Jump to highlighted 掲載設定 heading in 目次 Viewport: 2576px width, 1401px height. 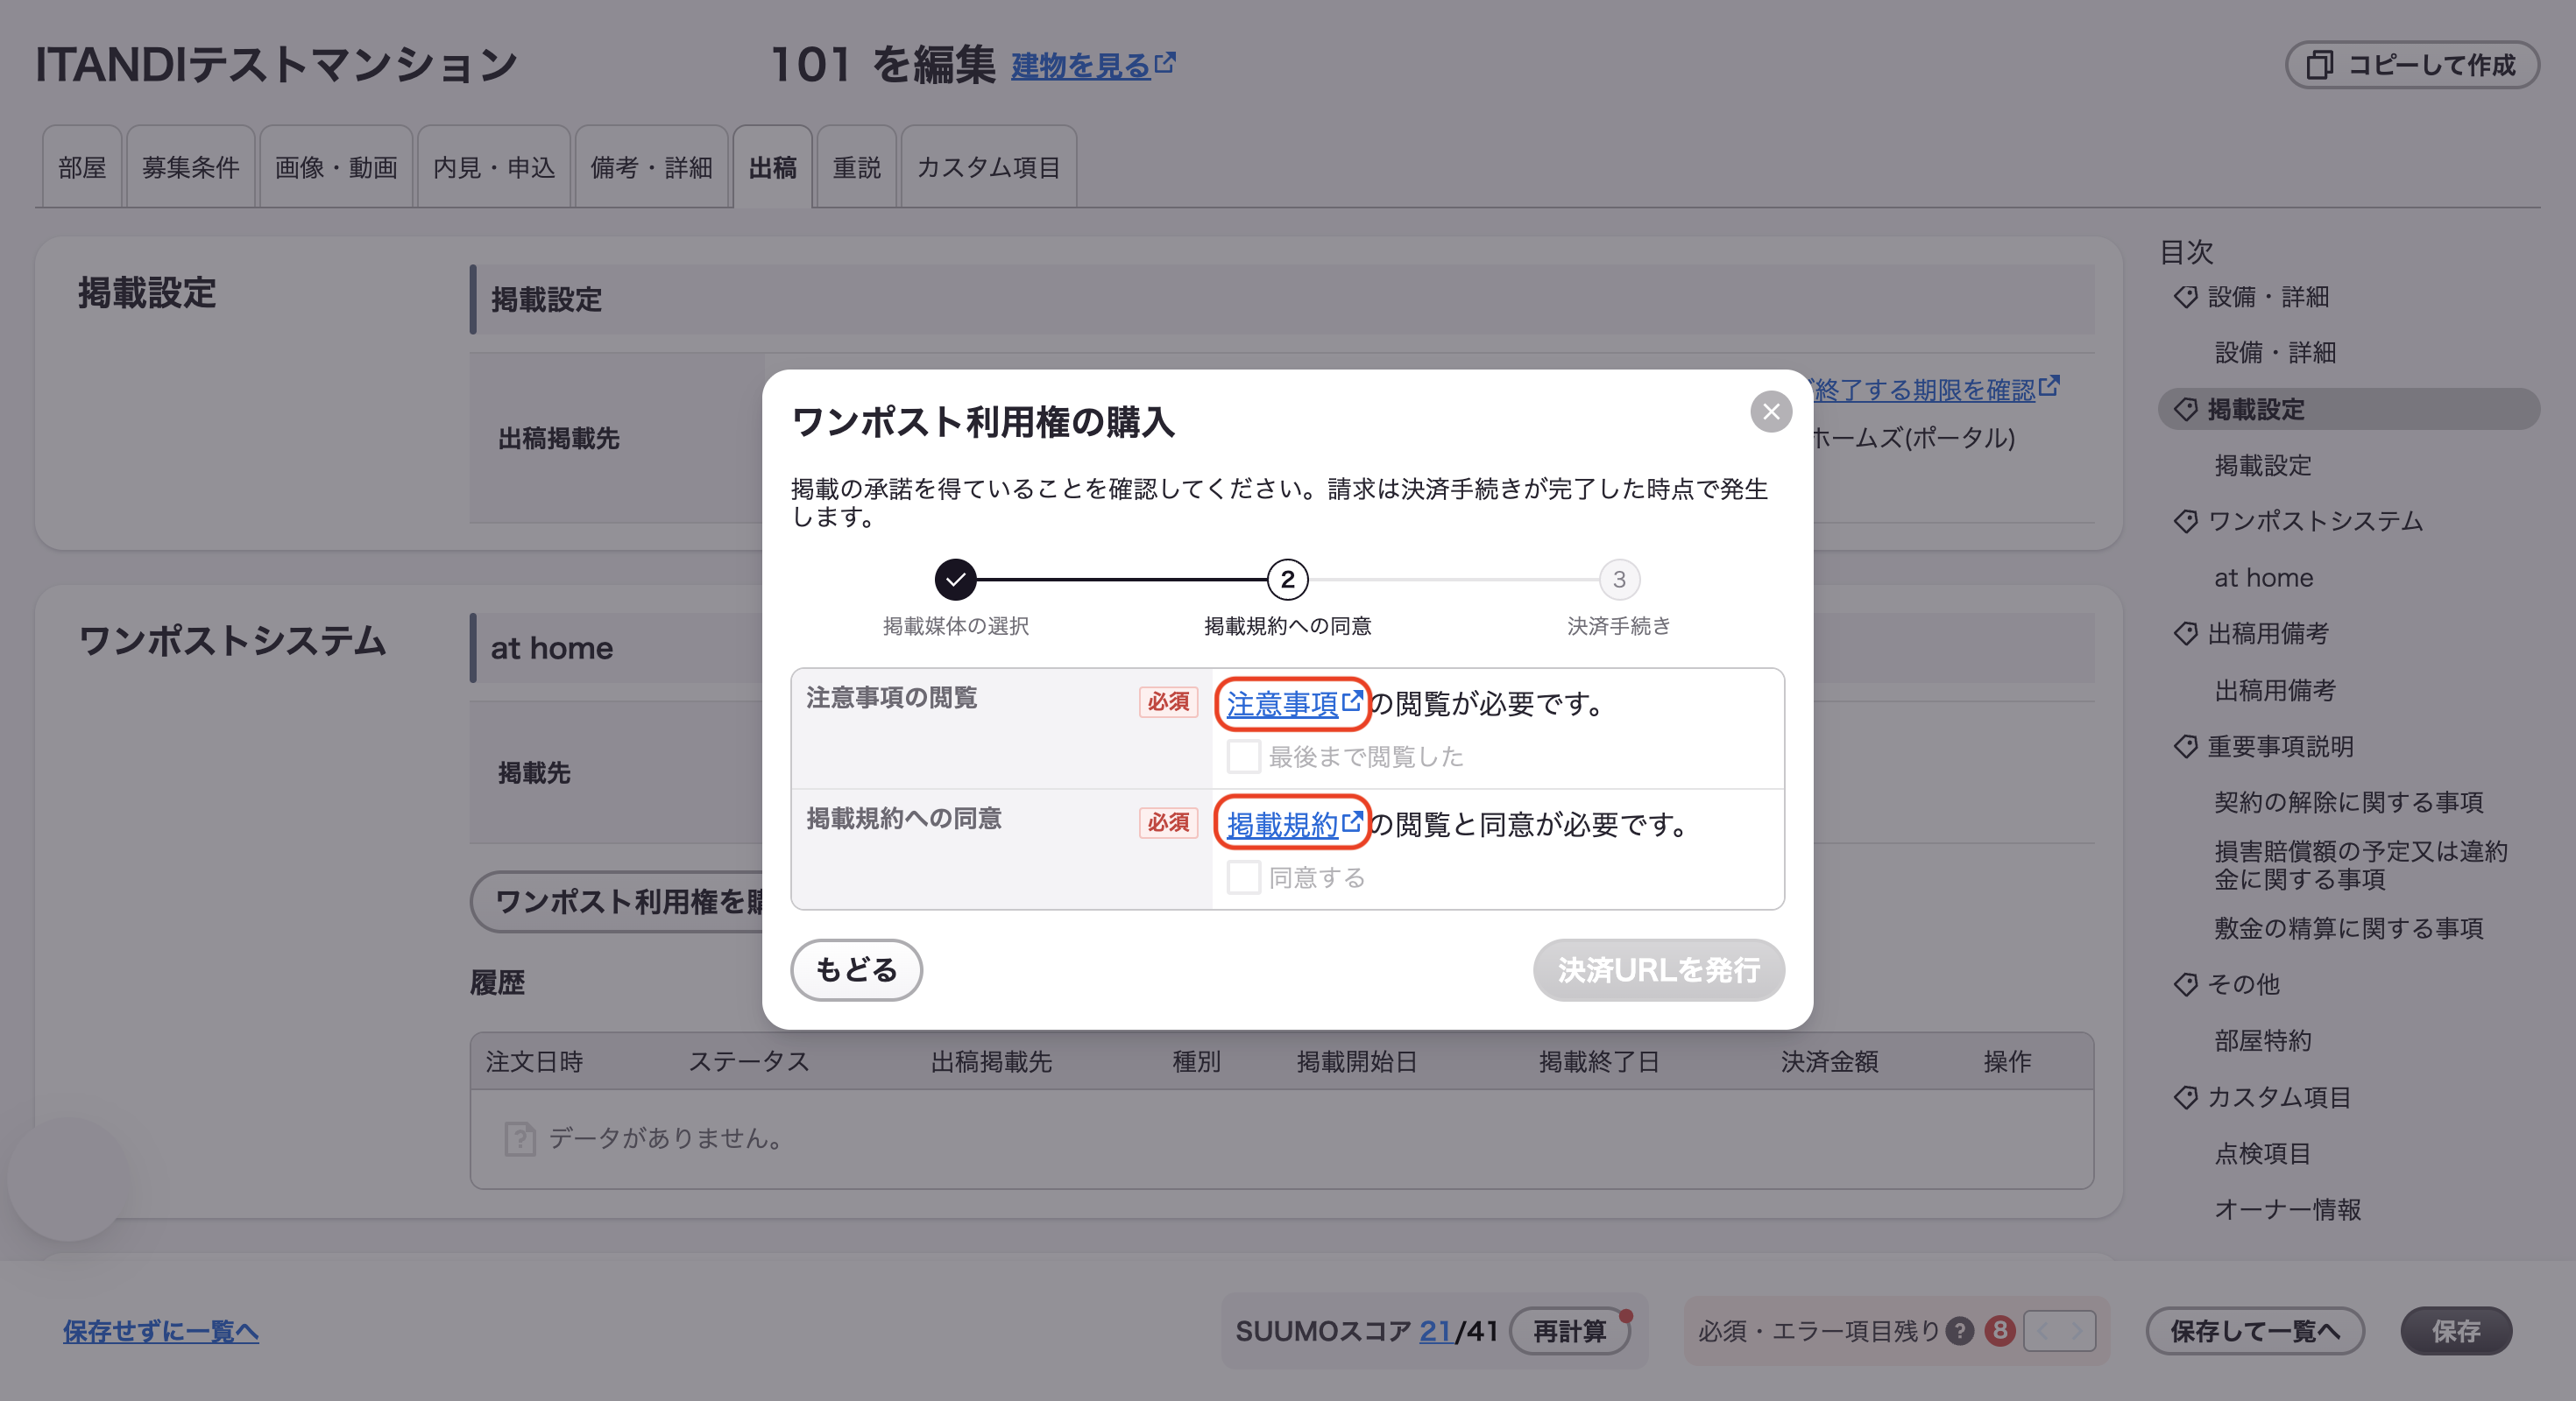click(x=2348, y=409)
